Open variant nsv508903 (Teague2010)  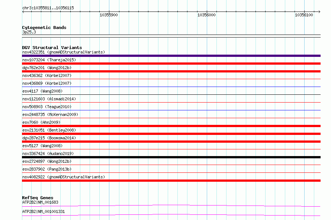coord(47,107)
